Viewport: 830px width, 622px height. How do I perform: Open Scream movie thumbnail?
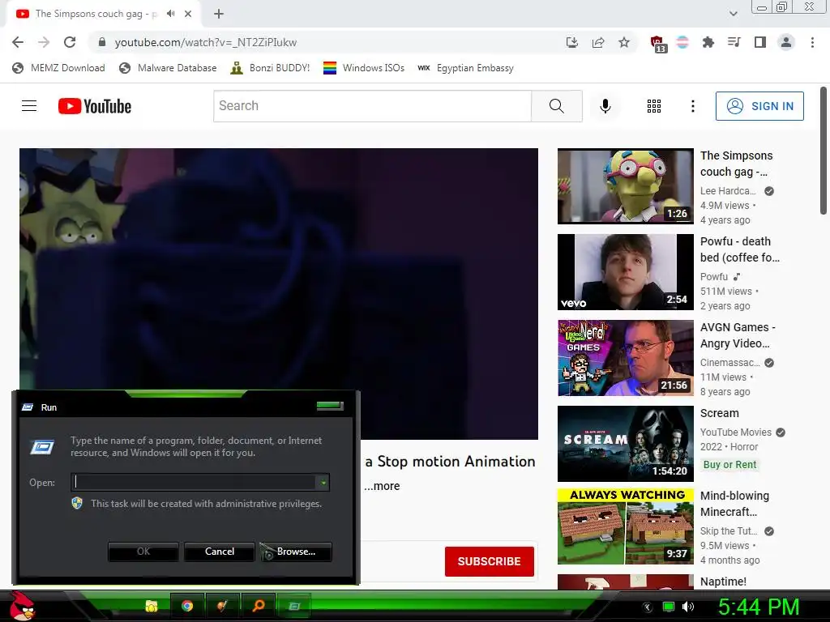(x=625, y=443)
